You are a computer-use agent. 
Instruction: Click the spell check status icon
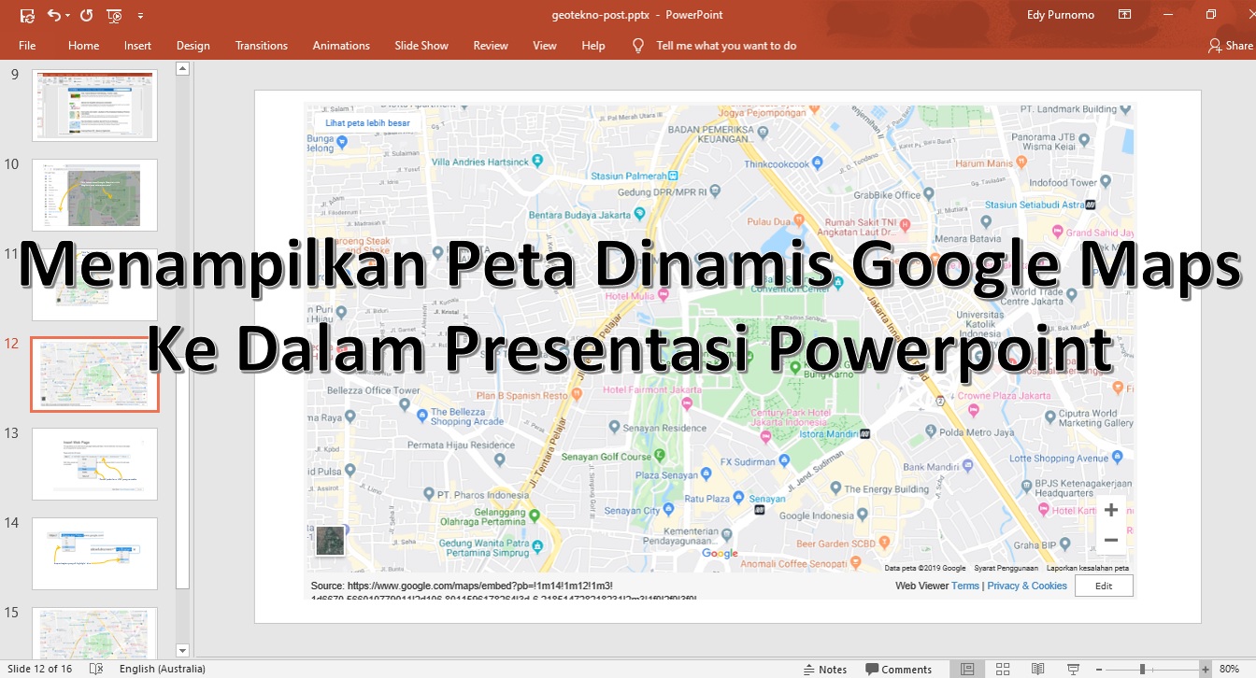[x=95, y=669]
